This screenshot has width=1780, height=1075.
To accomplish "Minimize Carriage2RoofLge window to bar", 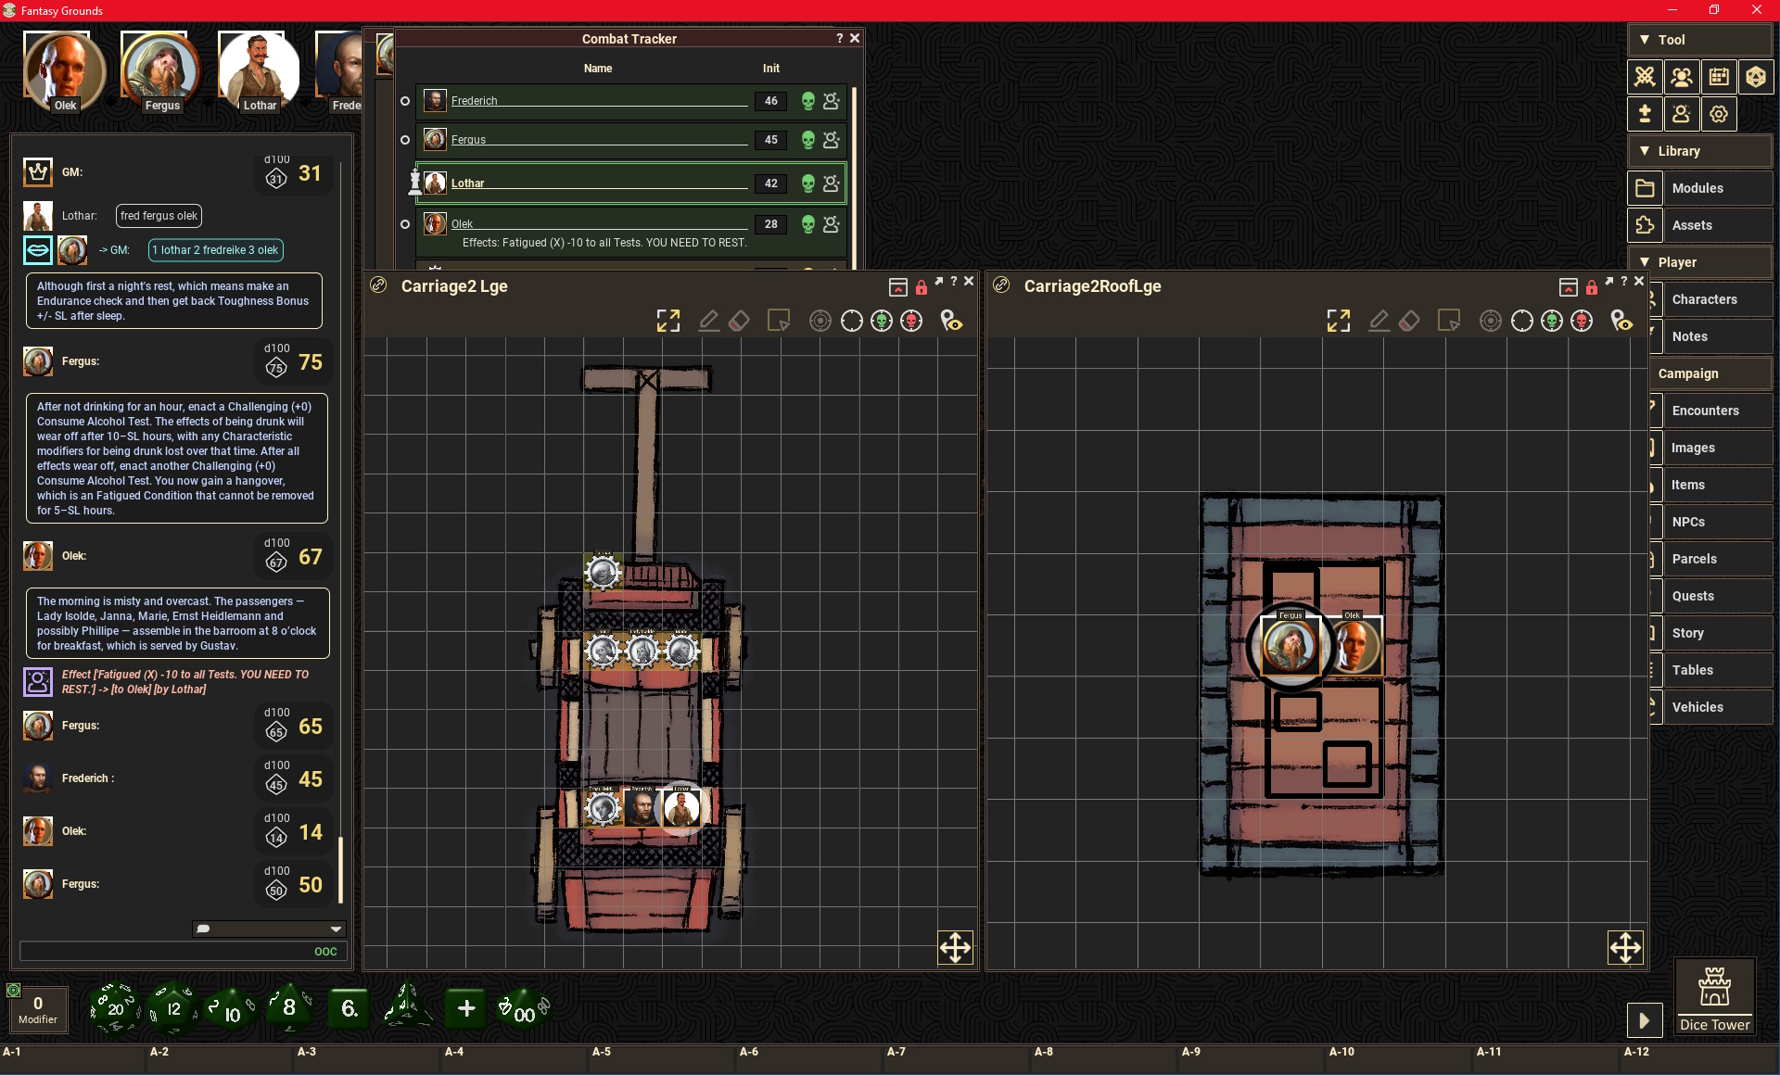I will click(x=1568, y=286).
